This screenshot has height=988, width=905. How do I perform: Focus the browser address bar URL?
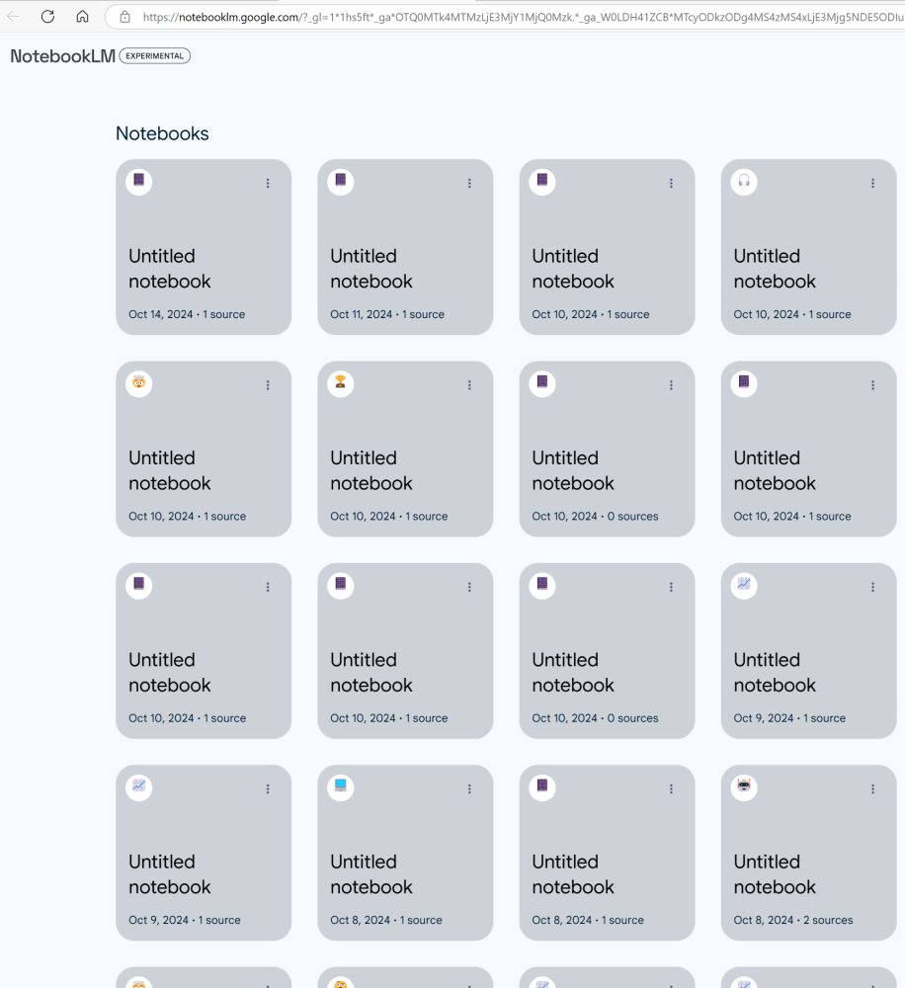pos(522,17)
